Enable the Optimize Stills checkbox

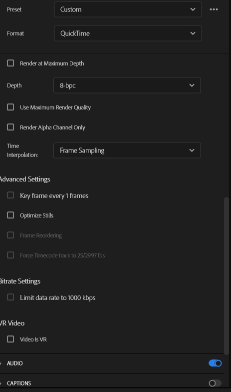pos(10,215)
